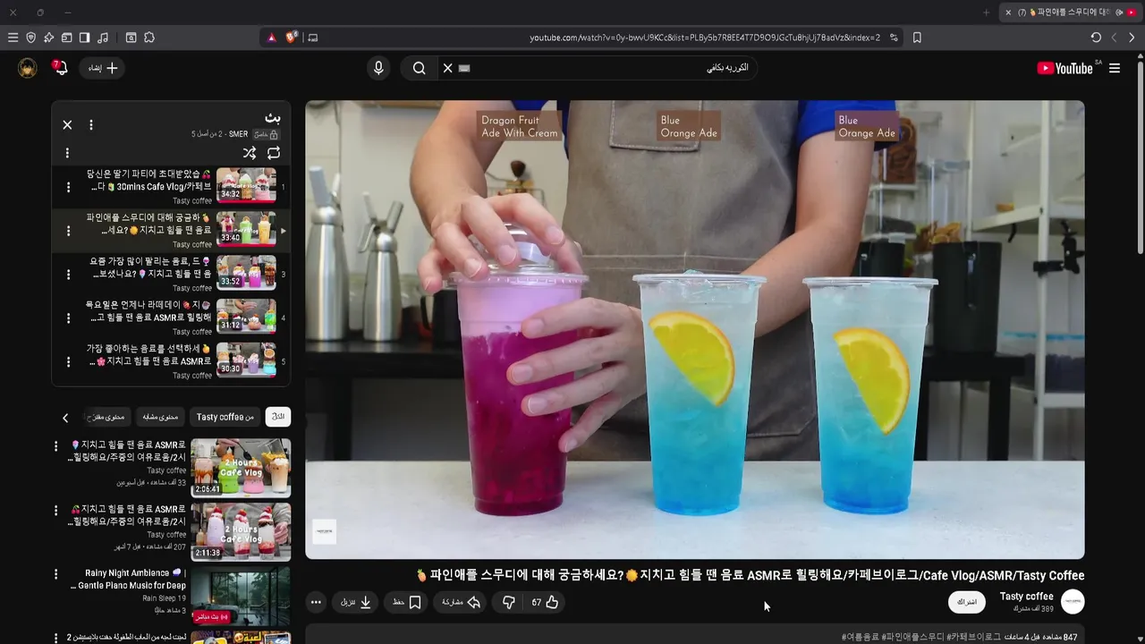Viewport: 1145px width, 644px height.
Task: Start voice search with microphone
Action: 378,68
